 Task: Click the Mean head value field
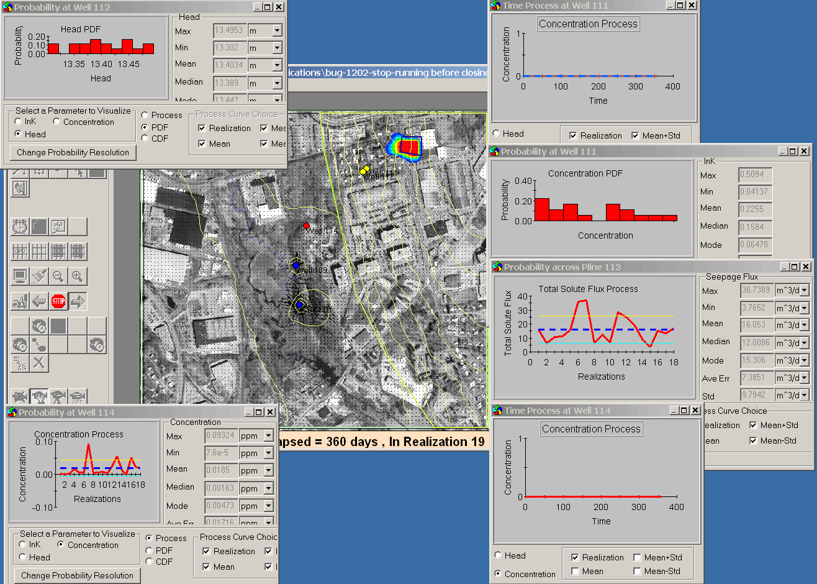point(228,65)
